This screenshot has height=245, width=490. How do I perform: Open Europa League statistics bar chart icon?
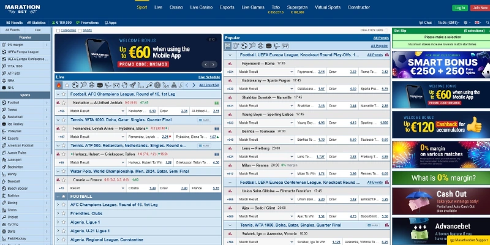pos(387,55)
